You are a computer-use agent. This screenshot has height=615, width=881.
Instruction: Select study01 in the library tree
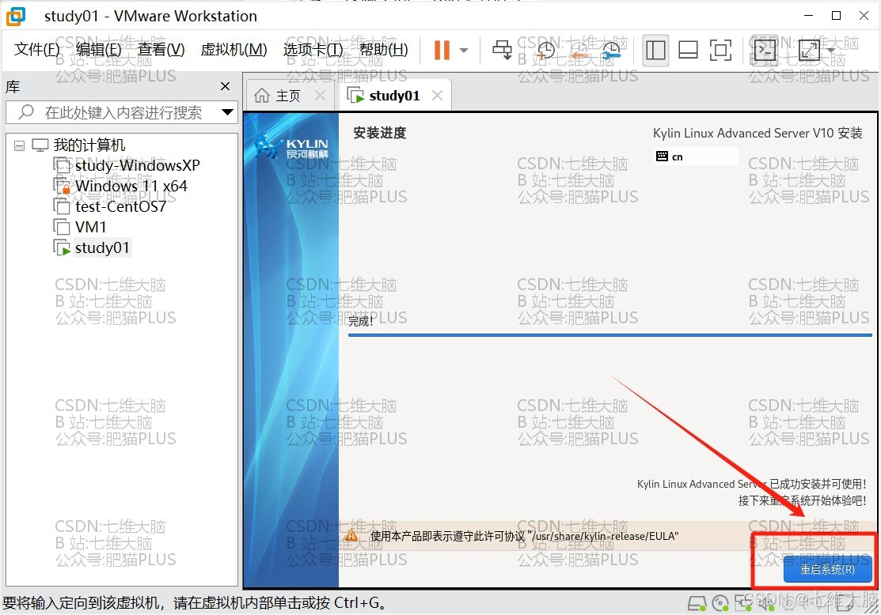click(101, 247)
